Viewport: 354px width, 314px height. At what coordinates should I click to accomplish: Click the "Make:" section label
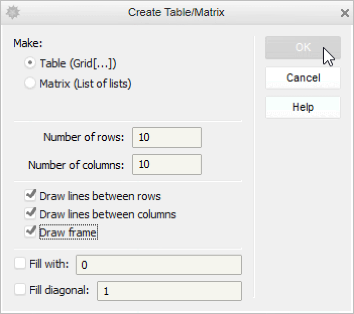28,43
